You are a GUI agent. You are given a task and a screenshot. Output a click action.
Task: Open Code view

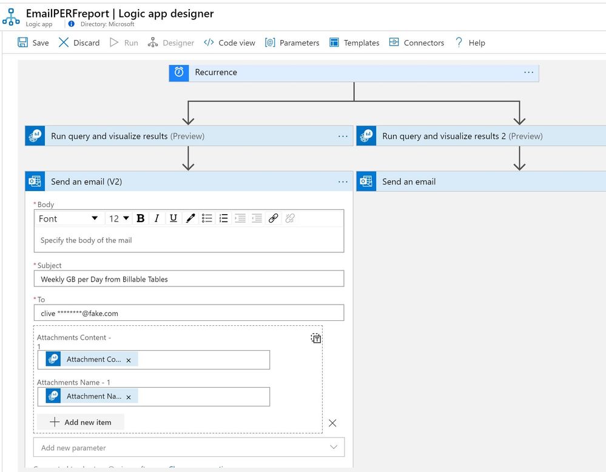coord(229,42)
